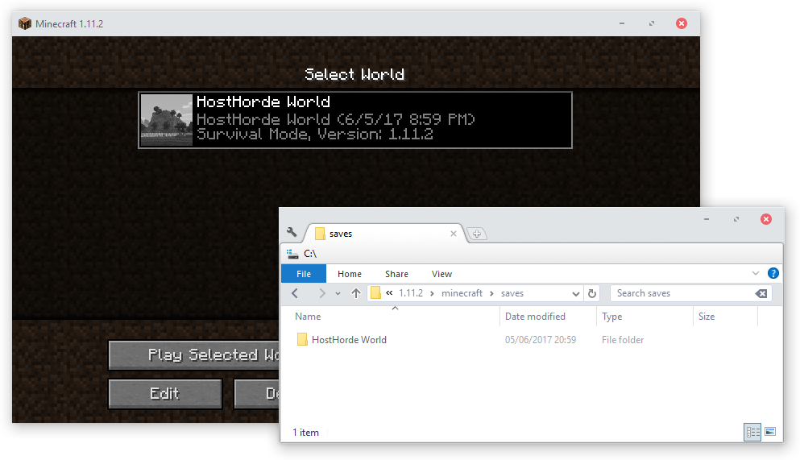The width and height of the screenshot is (800, 460).
Task: Sort by Date modified column
Action: (x=535, y=316)
